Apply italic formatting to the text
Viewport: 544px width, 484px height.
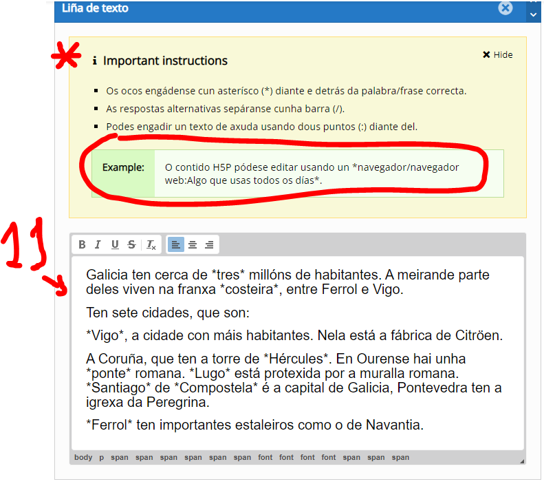[x=98, y=244]
